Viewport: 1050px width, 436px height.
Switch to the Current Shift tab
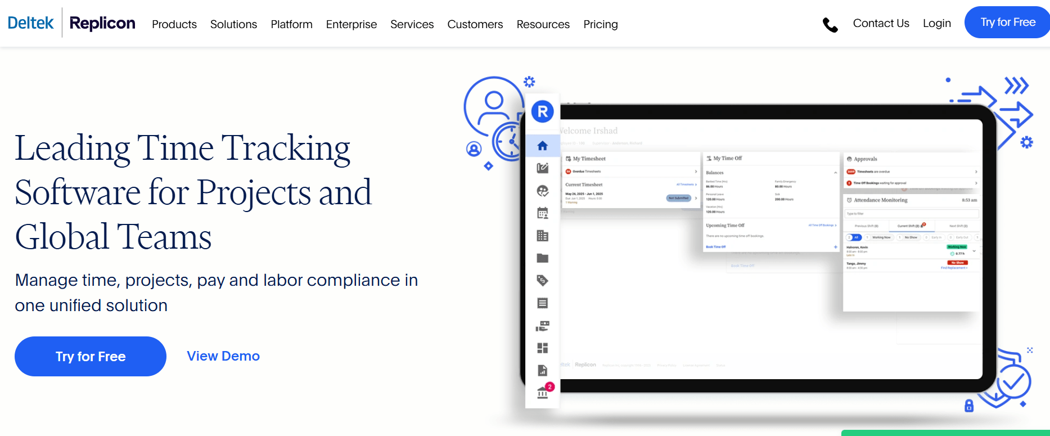(910, 226)
